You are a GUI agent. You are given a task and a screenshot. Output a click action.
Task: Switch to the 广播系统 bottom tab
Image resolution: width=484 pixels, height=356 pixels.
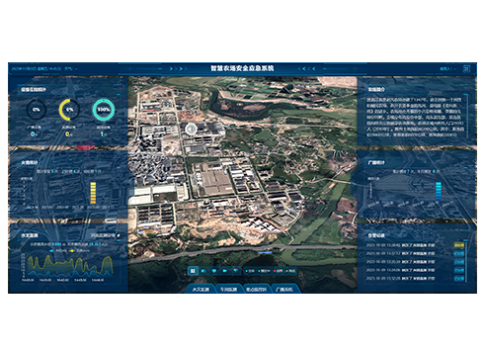click(x=283, y=289)
